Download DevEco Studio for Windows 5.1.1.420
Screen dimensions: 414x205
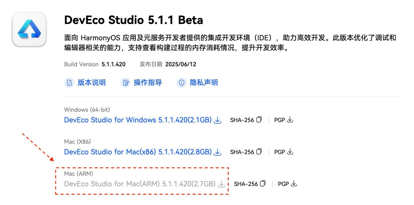tap(138, 120)
